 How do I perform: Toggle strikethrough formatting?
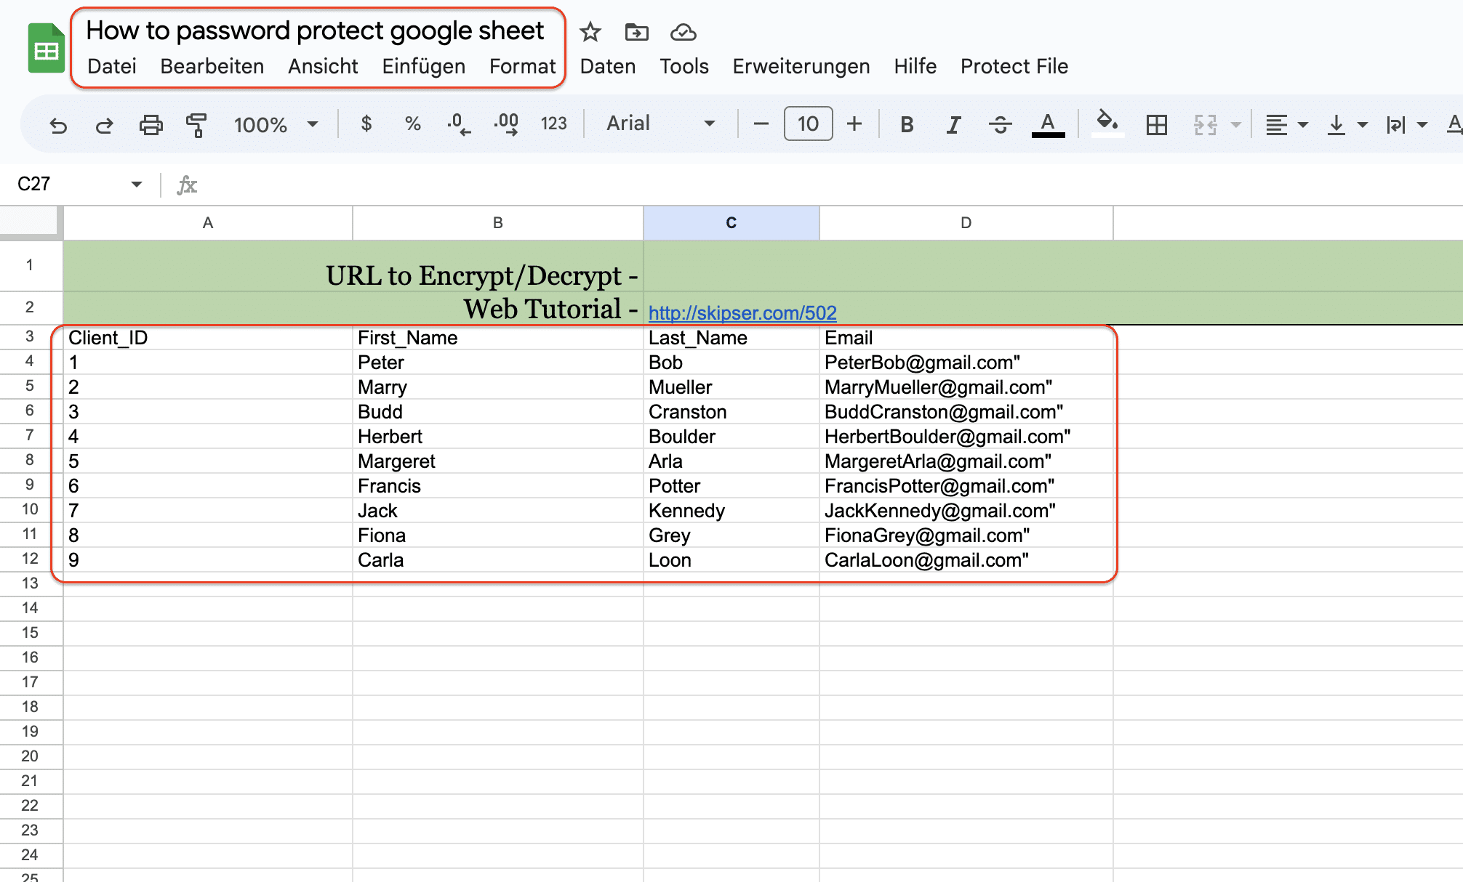coord(1001,124)
